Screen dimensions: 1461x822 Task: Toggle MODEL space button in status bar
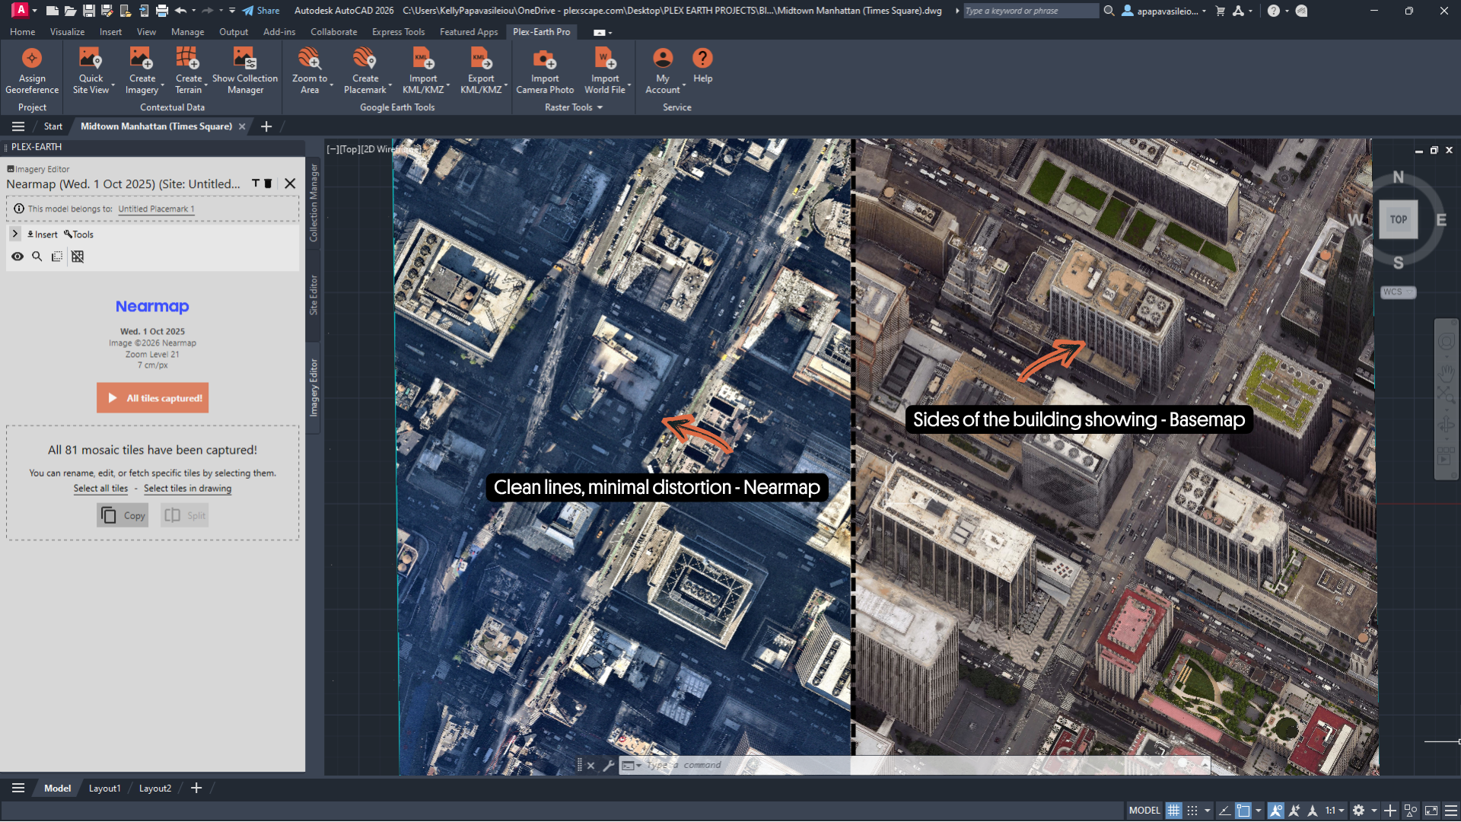pos(1144,811)
